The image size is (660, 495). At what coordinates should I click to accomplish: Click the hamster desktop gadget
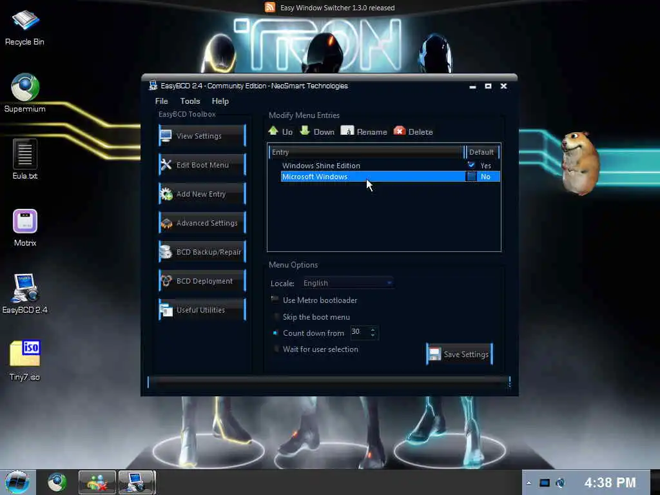tap(581, 163)
